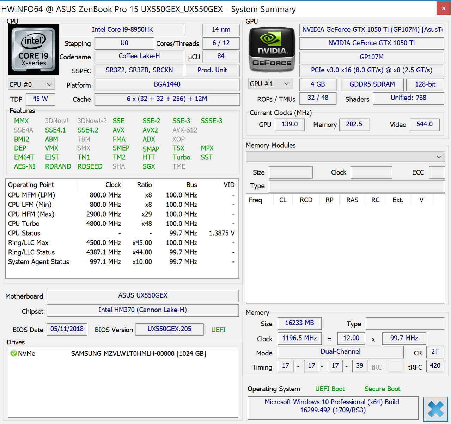Click the Cache value '6 x (32 + 32 + 256) + 12M'
The height and width of the screenshot is (424, 451).
167,99
